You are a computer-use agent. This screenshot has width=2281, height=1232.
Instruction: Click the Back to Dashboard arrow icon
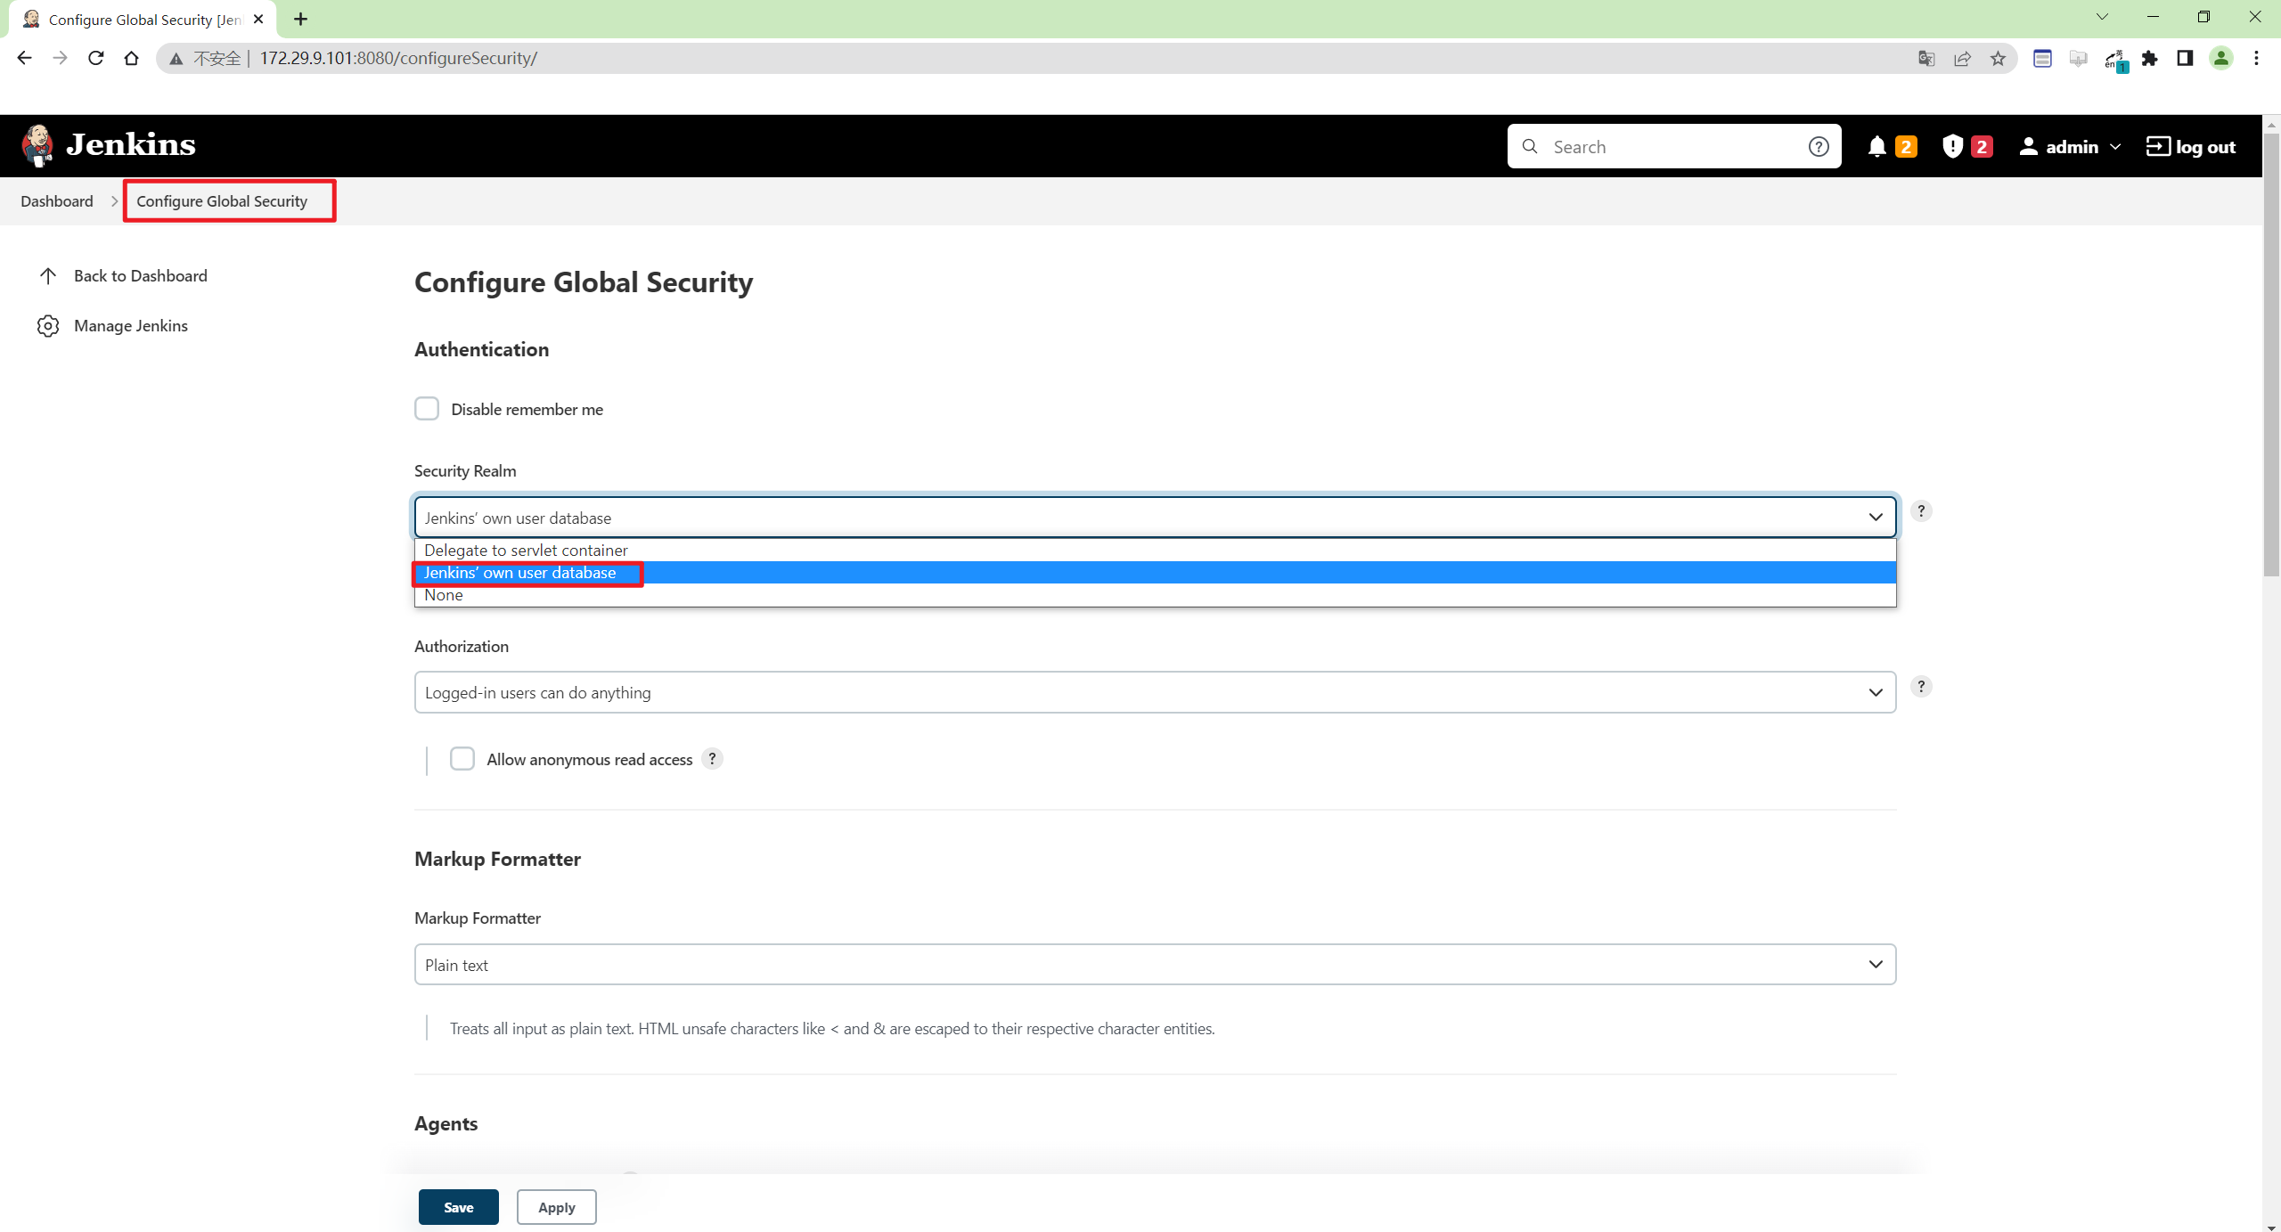[x=48, y=276]
